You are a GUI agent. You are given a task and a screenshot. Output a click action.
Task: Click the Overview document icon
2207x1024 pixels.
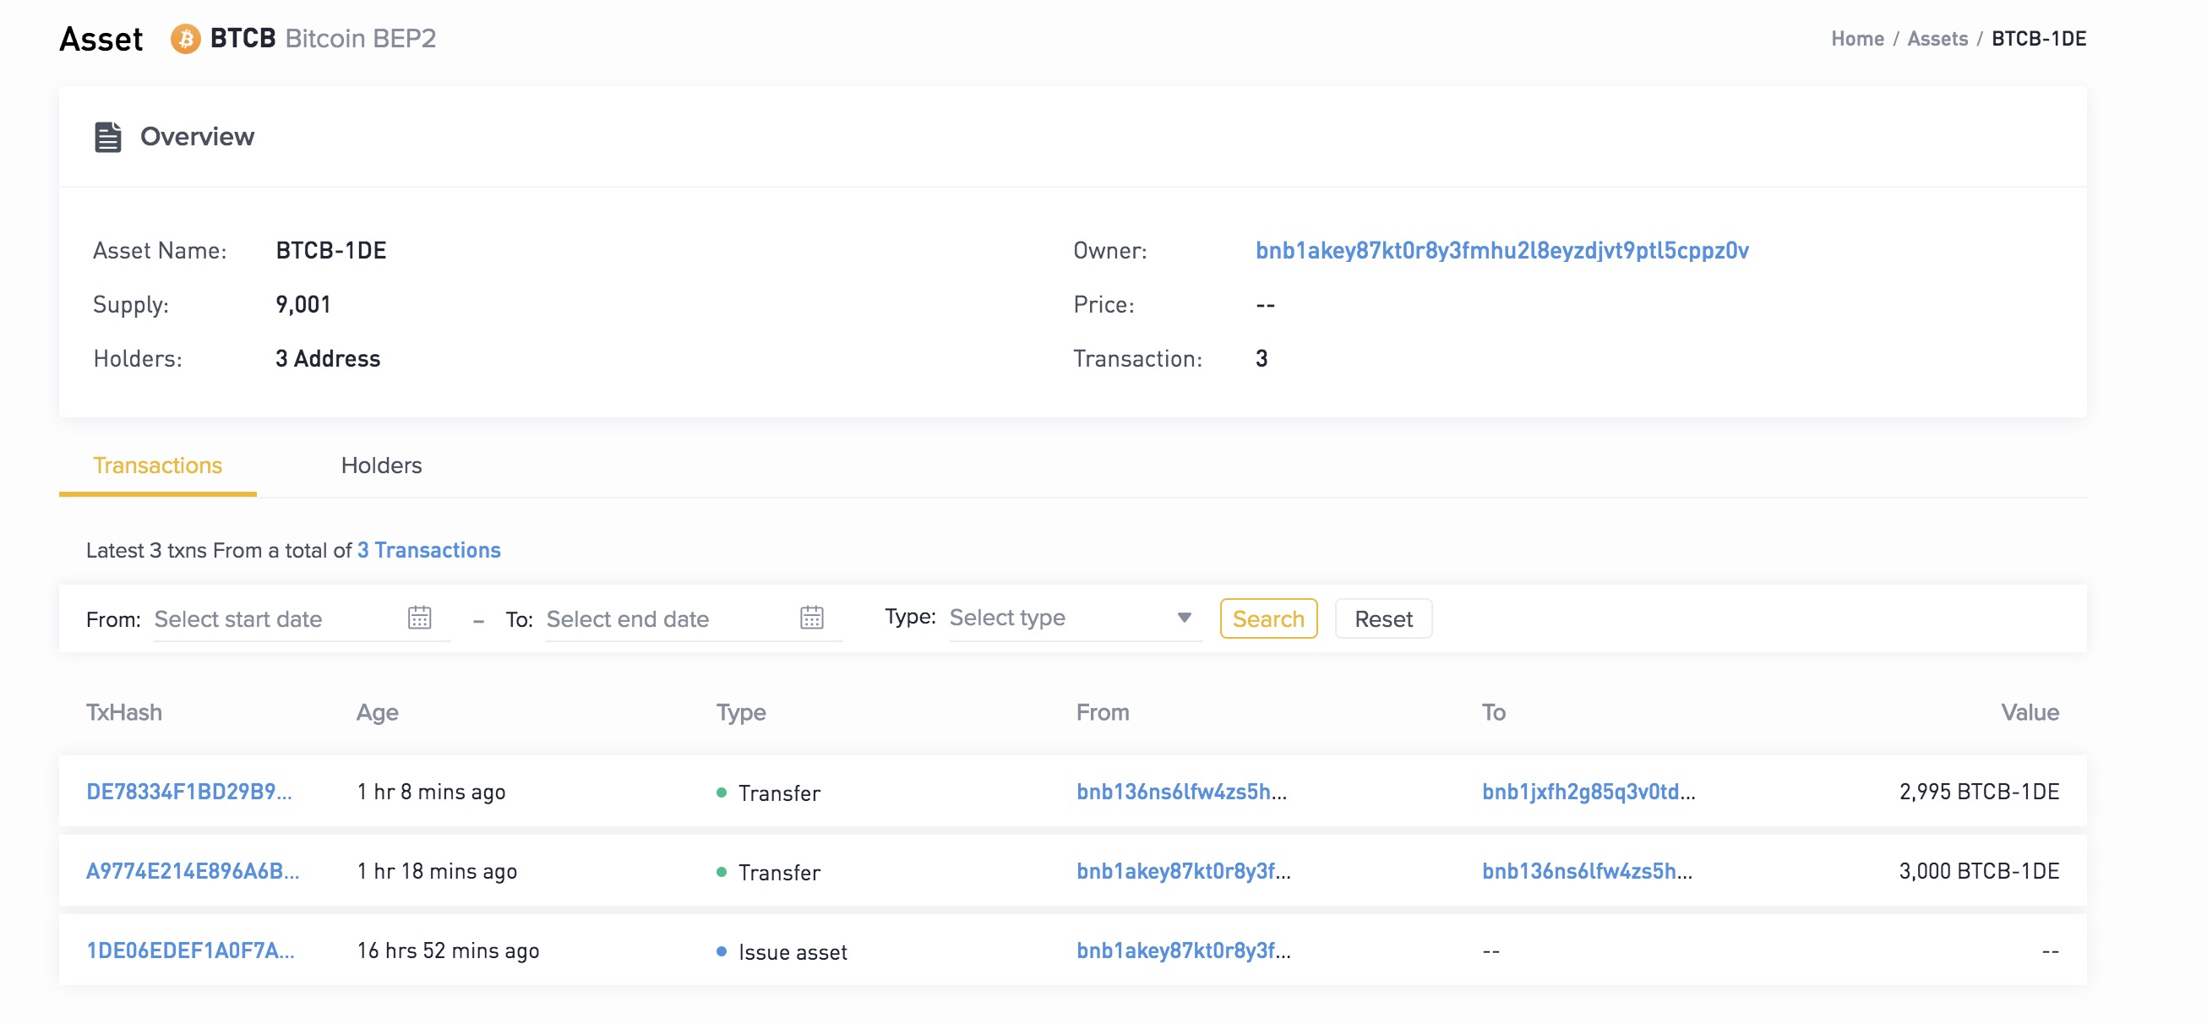pos(107,137)
